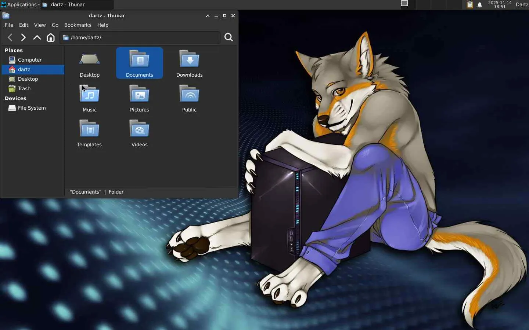Open File System under Devices
Screen dimensions: 529x330
click(x=33, y=108)
